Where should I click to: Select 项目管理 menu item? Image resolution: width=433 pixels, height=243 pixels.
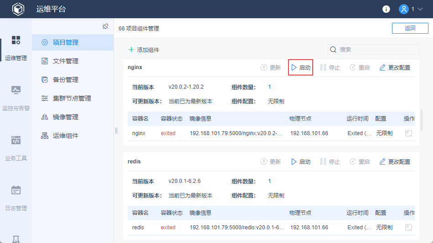coord(72,42)
